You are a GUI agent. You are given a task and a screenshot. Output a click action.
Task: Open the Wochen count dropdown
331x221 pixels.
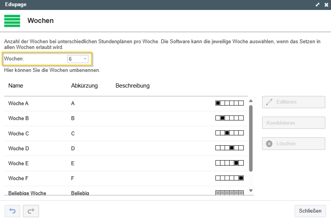[x=78, y=59]
